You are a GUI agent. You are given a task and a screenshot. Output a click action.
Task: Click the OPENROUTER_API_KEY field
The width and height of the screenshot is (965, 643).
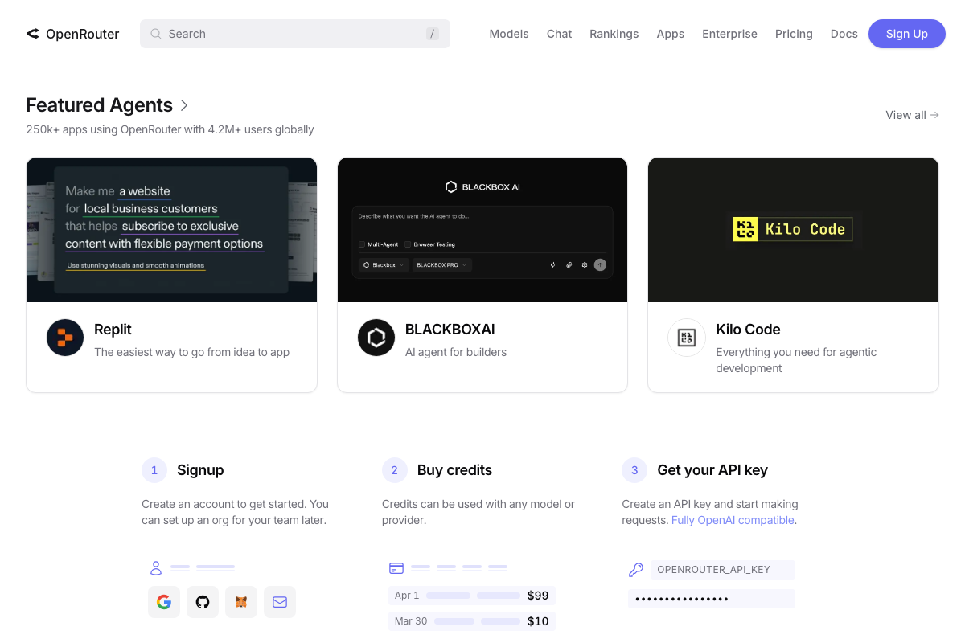(x=723, y=570)
